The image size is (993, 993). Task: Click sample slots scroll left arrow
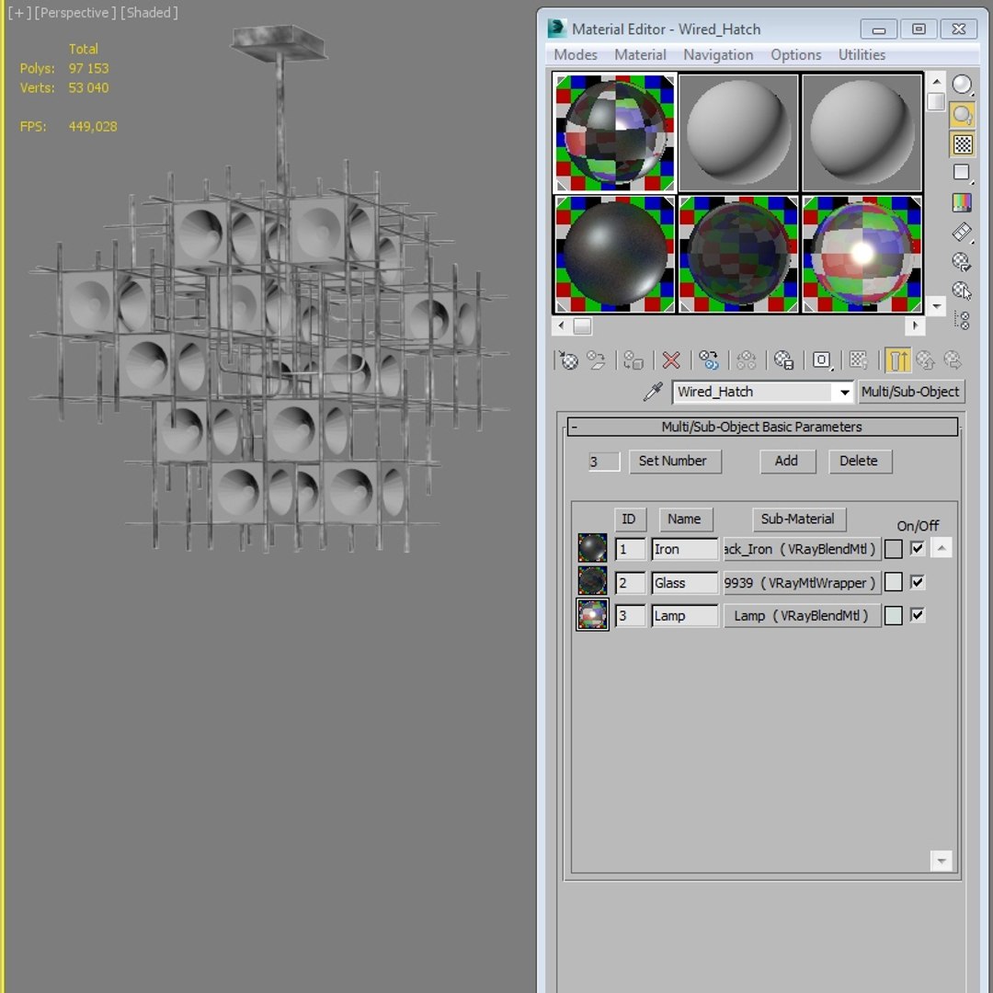pyautogui.click(x=561, y=325)
